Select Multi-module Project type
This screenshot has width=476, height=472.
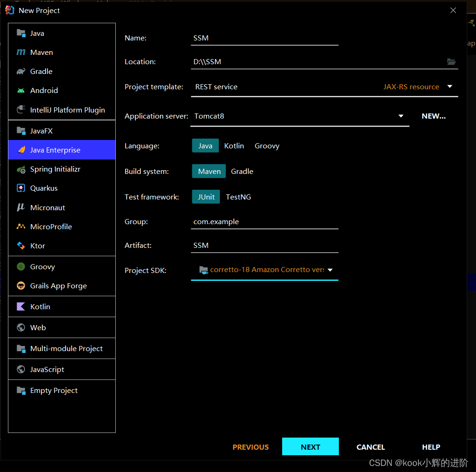62,348
